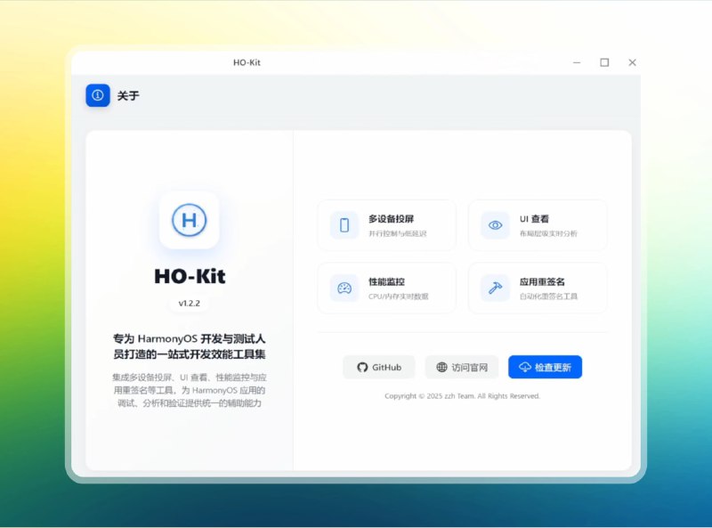Check for updates with 检查更新
The height and width of the screenshot is (528, 712).
(546, 368)
